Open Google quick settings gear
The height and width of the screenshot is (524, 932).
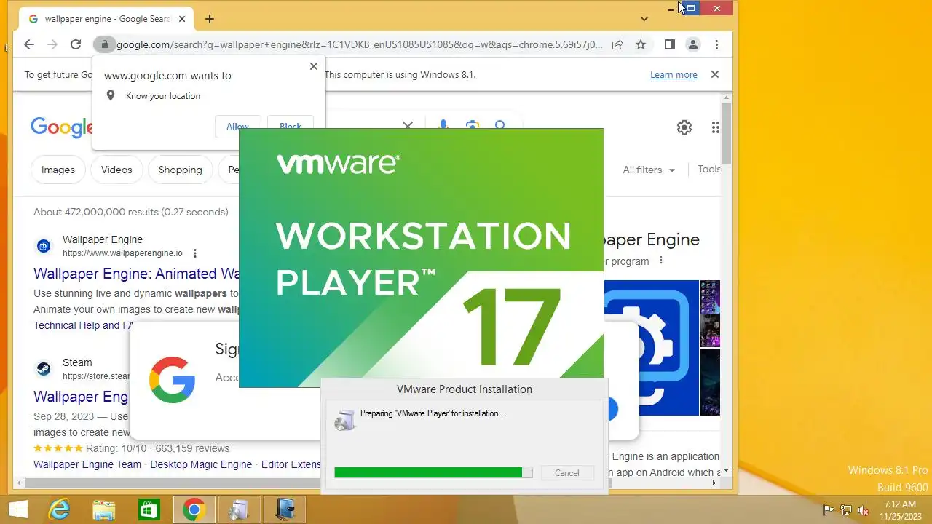(684, 127)
